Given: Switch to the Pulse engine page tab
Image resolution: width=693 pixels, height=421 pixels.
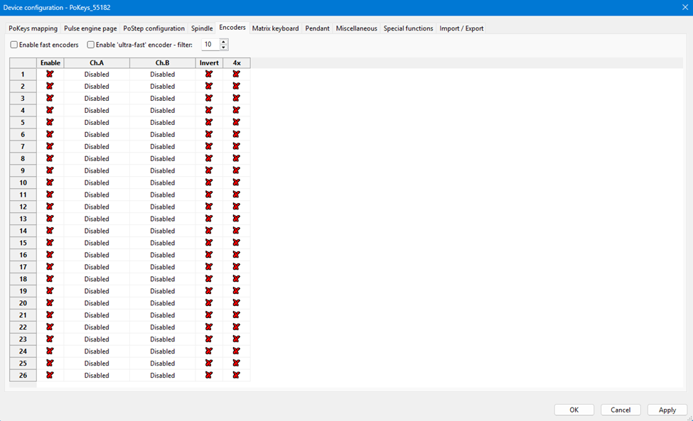Looking at the screenshot, I should [90, 28].
